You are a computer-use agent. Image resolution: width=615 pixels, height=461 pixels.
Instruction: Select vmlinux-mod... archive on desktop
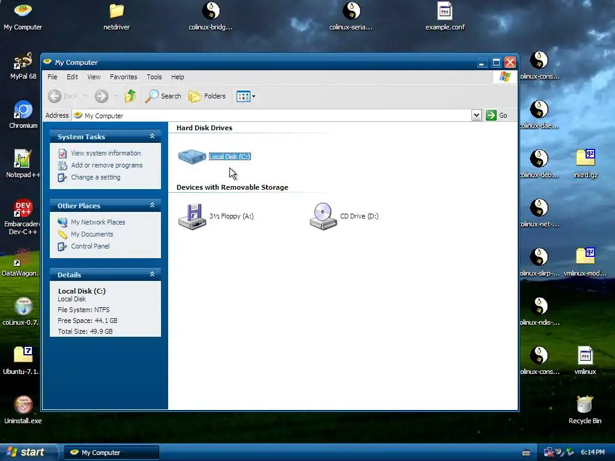pos(585,262)
